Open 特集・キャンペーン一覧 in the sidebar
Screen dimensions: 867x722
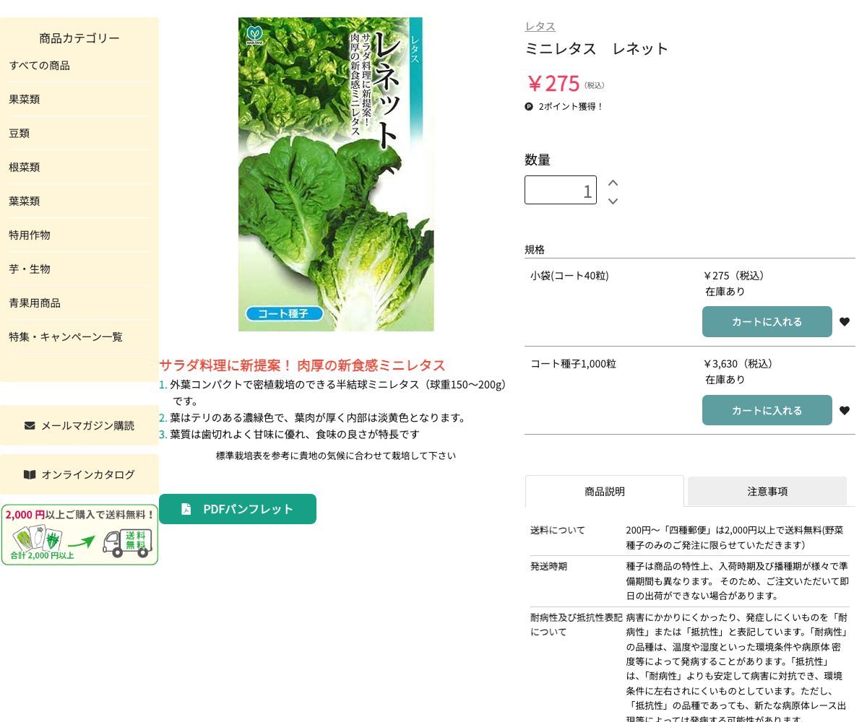[x=65, y=336]
